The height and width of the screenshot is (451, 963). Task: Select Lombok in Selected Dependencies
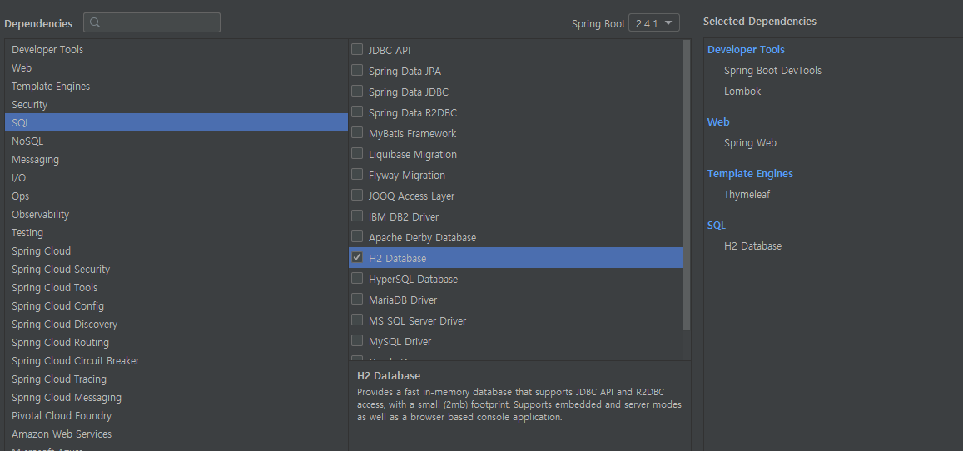click(x=742, y=92)
